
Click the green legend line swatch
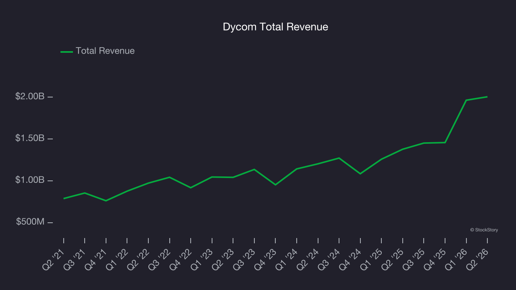tap(67, 52)
